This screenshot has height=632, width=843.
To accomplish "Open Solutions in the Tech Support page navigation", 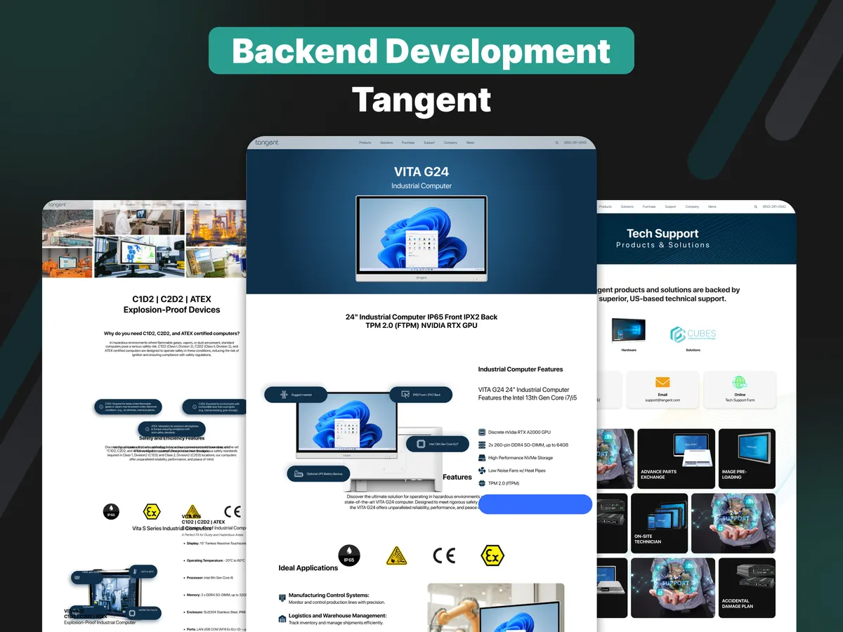I will tap(627, 206).
